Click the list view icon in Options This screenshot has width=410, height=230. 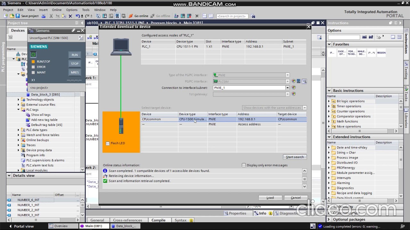[x=399, y=37]
